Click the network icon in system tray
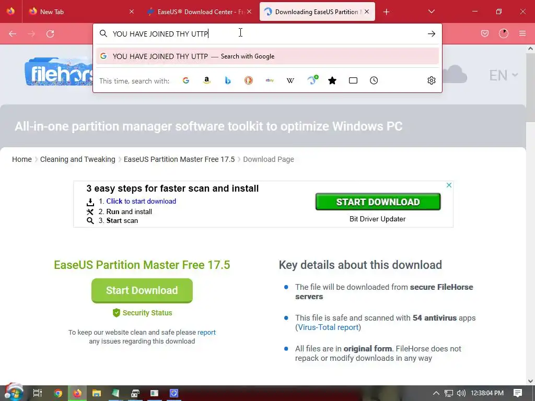The height and width of the screenshot is (401, 535). (x=449, y=393)
